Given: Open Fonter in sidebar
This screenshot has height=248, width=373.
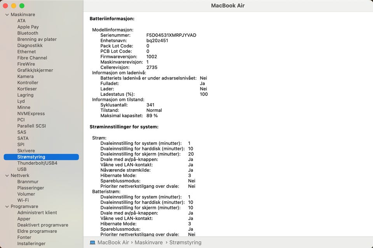Looking at the screenshot, I should coord(24,237).
